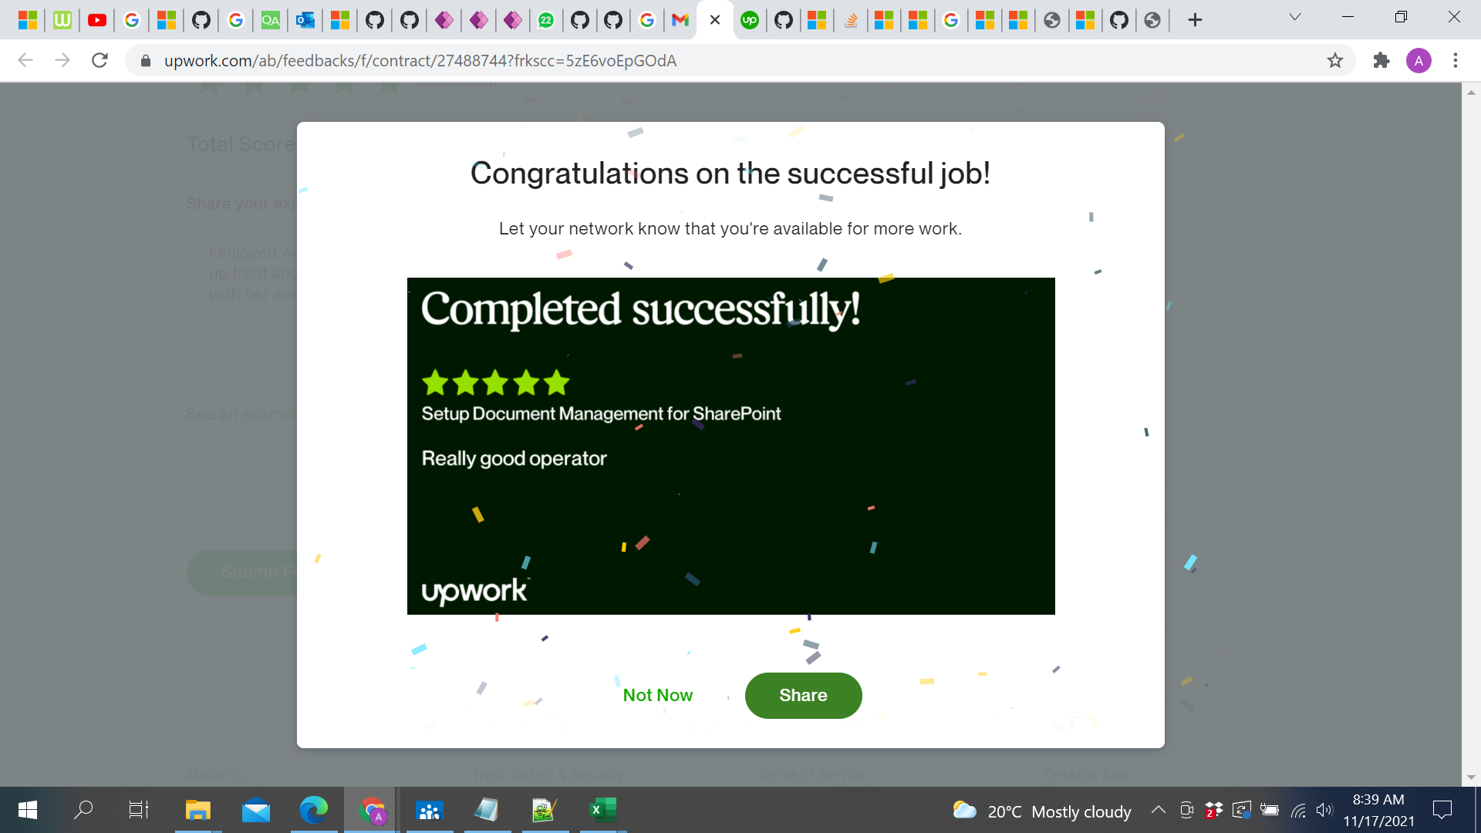Open Excel from the taskbar
This screenshot has height=833, width=1481.
(x=602, y=810)
